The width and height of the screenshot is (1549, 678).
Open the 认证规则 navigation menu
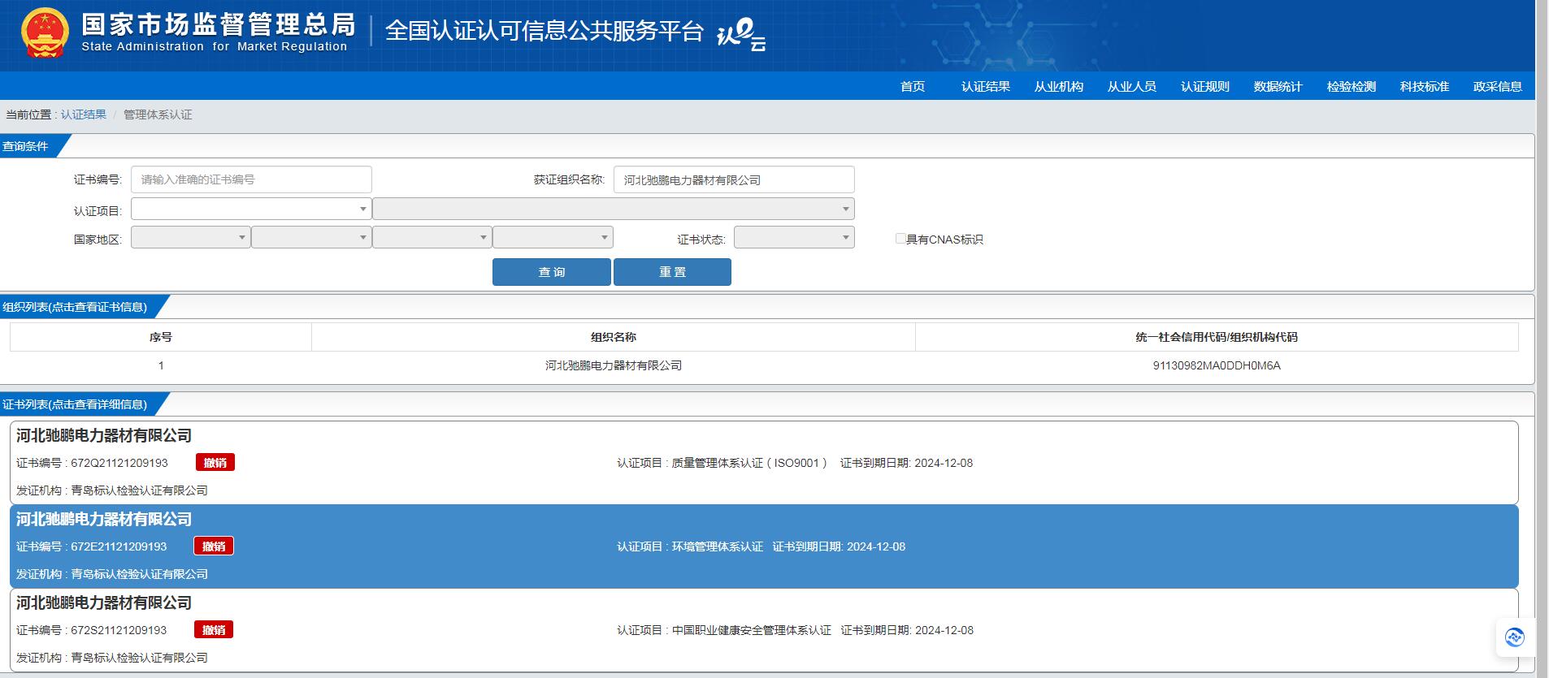pos(1205,87)
